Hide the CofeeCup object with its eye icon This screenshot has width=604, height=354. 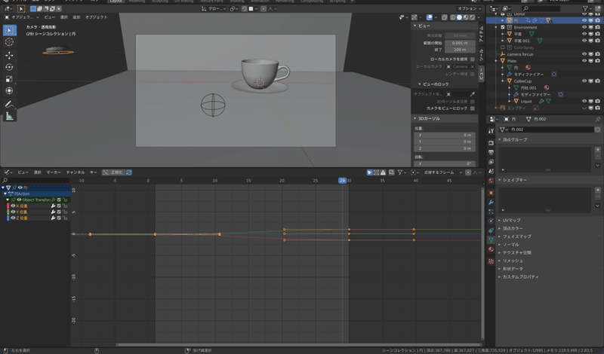pos(585,81)
